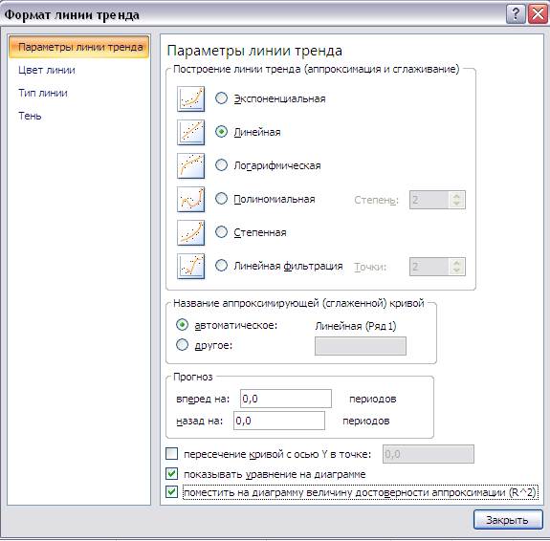Click the Закрыть button

pos(507,520)
